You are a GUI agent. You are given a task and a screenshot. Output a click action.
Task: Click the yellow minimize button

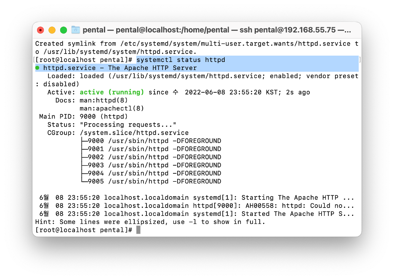click(52, 30)
